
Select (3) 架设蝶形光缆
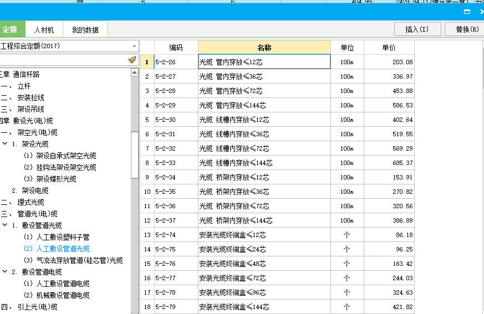50,179
